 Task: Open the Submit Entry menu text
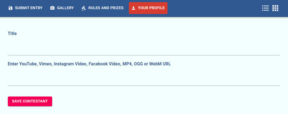(29, 8)
